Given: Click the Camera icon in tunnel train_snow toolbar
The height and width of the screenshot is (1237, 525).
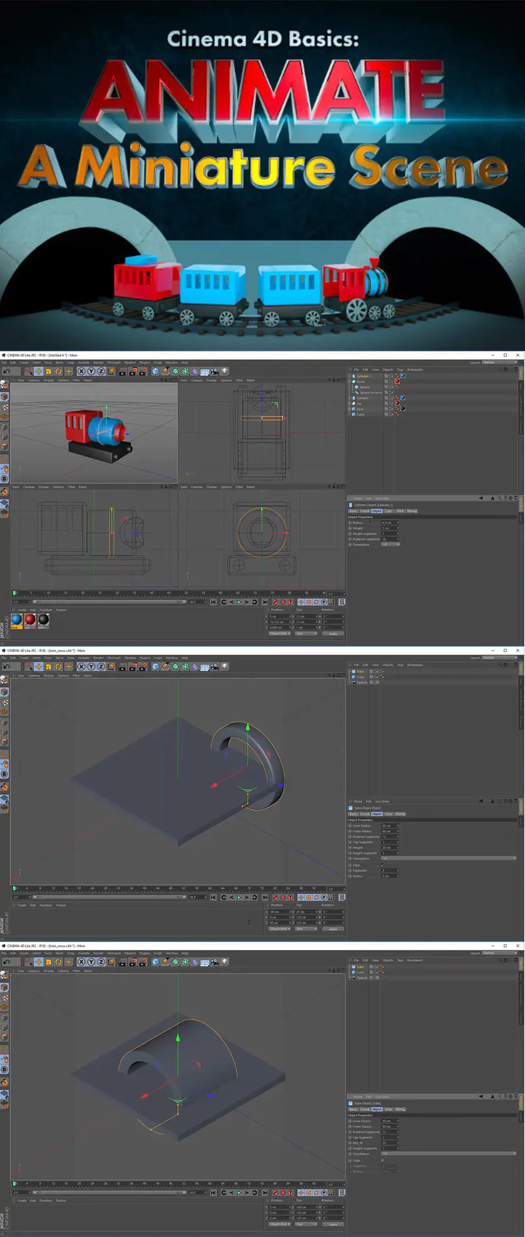Looking at the screenshot, I should coord(215,962).
